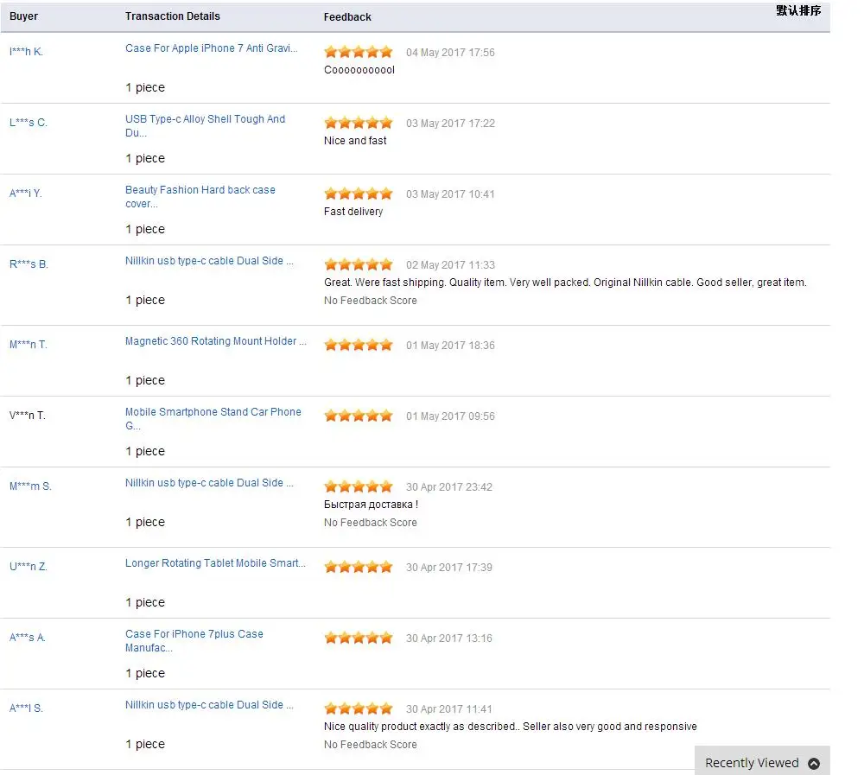This screenshot has width=864, height=775.
Task: Open Longer Rotating Tablet Mobile Smart link
Action: pyautogui.click(x=215, y=563)
